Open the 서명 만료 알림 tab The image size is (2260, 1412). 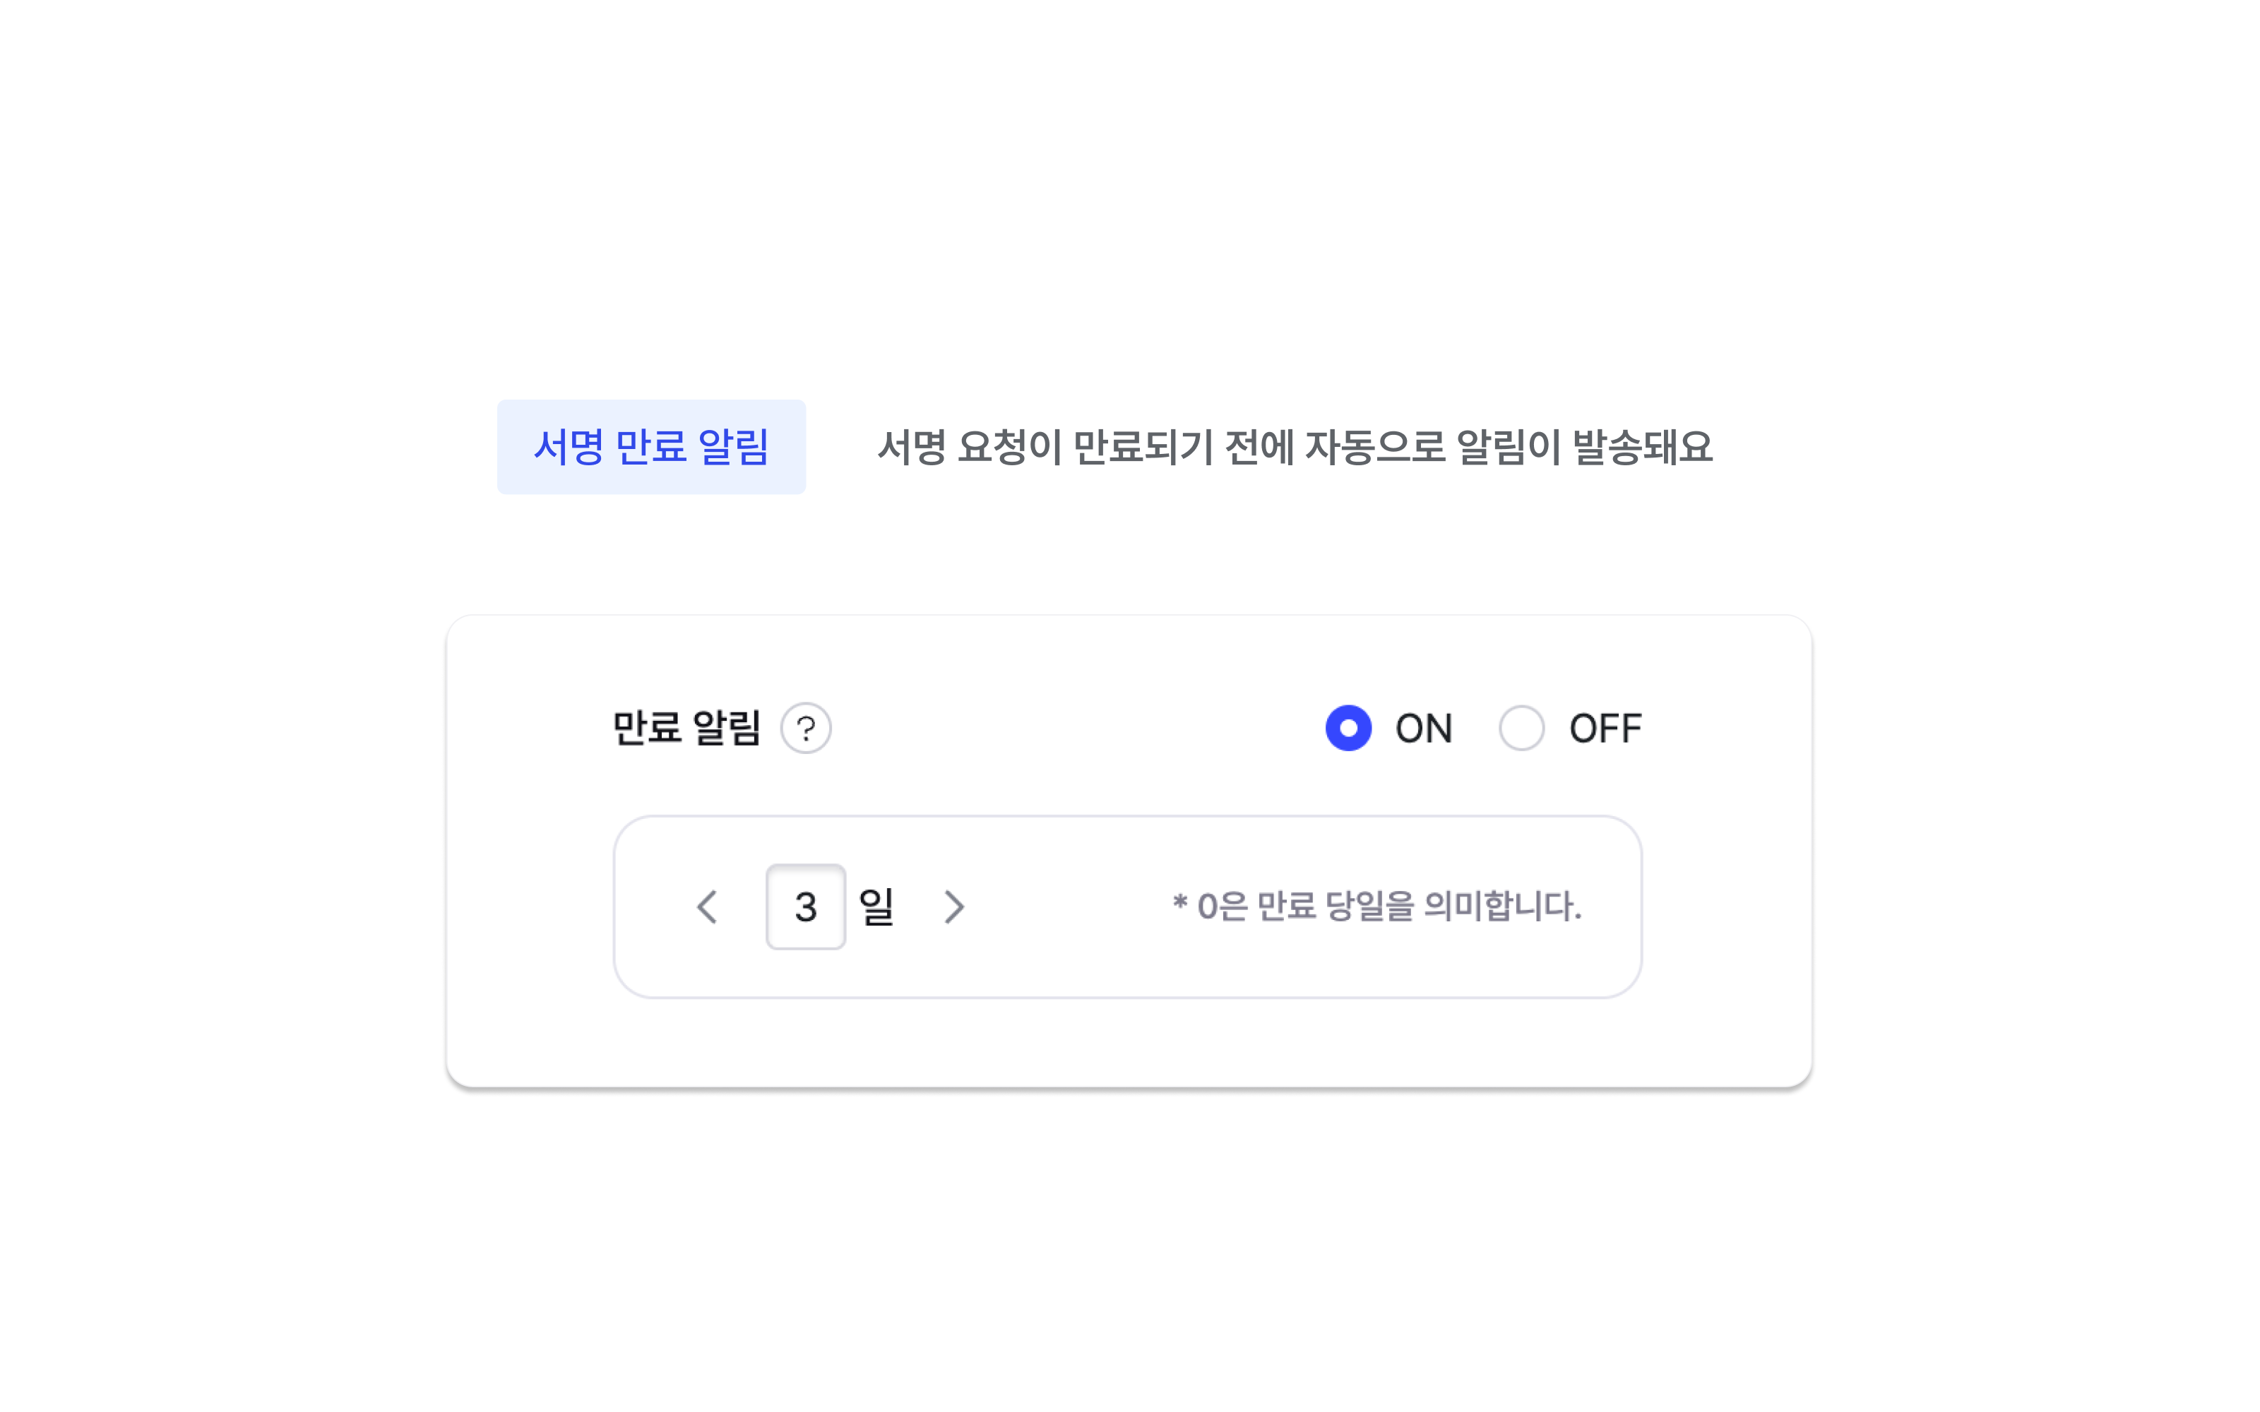(x=651, y=448)
